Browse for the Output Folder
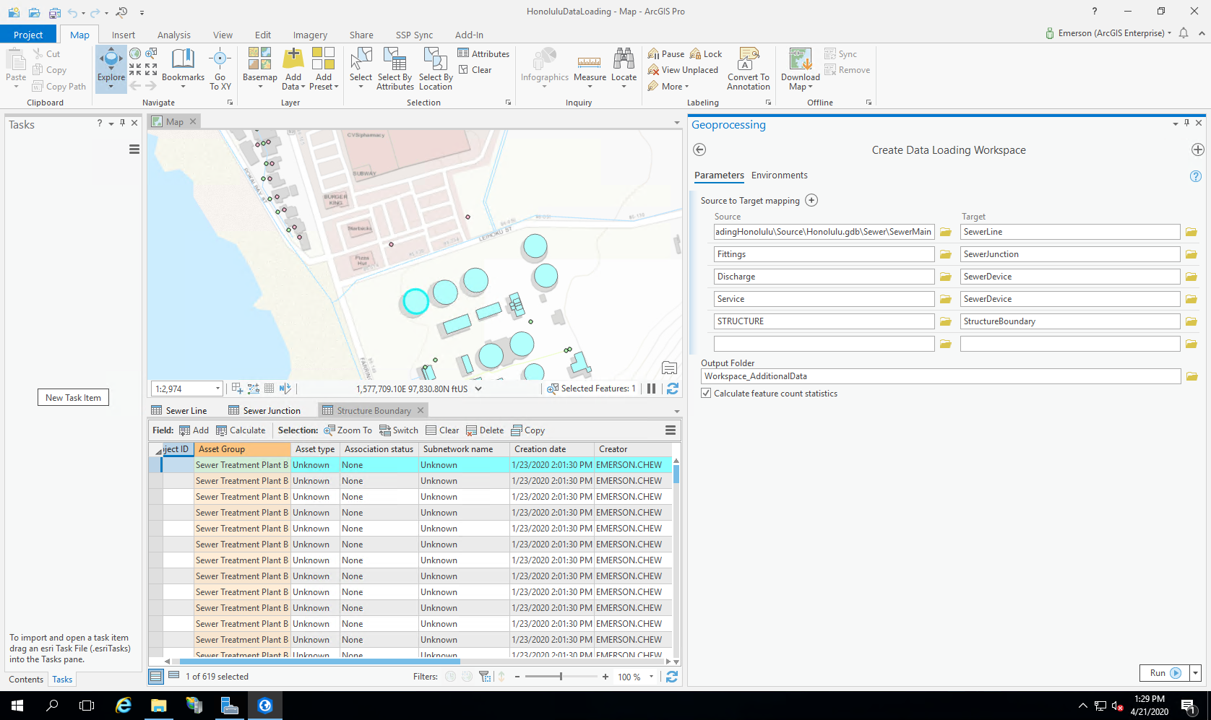The width and height of the screenshot is (1211, 720). point(1191,376)
